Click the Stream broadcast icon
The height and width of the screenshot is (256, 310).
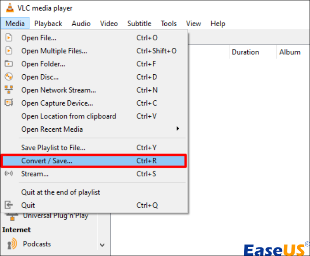pos(9,174)
